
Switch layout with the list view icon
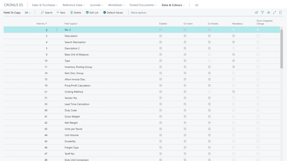(268, 12)
